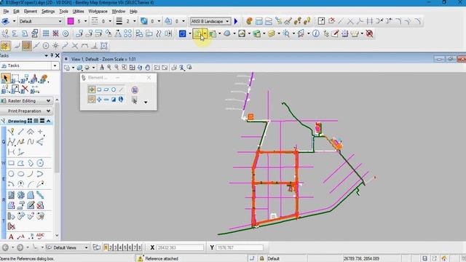
Task: Click the Pan View hand icon
Action: [148, 68]
